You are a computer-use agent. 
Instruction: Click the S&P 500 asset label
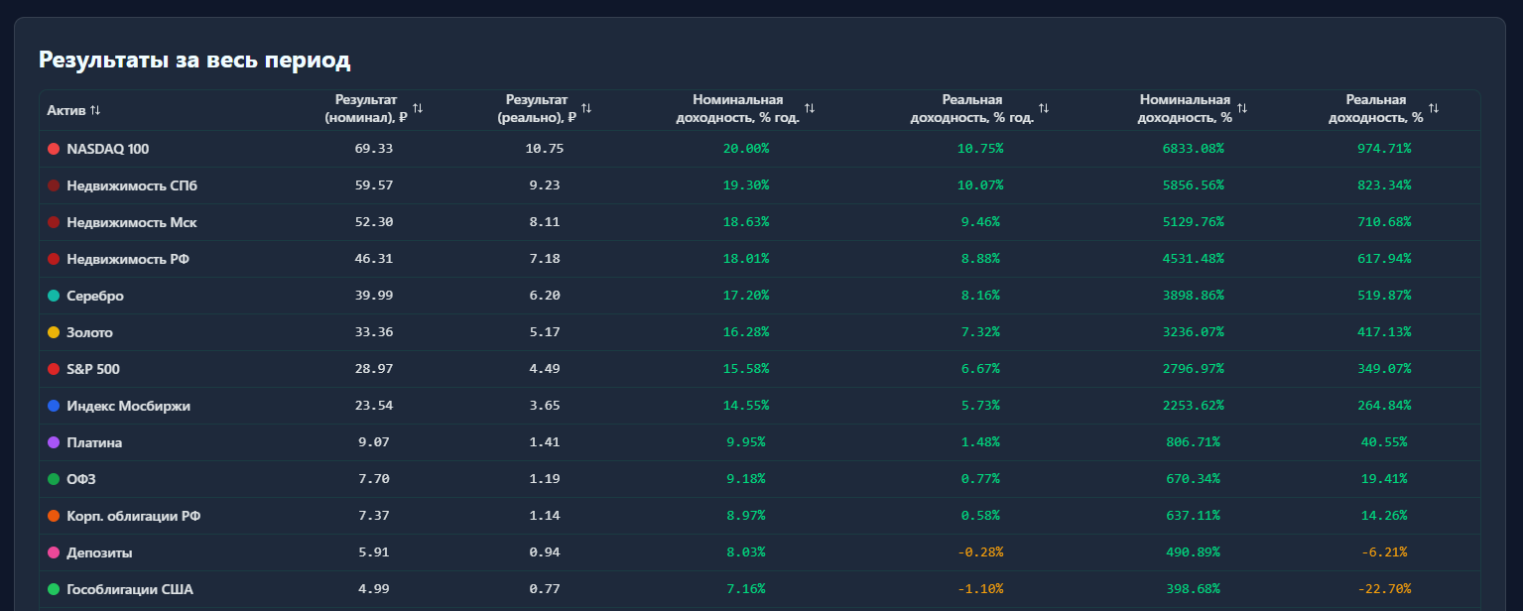tap(95, 369)
